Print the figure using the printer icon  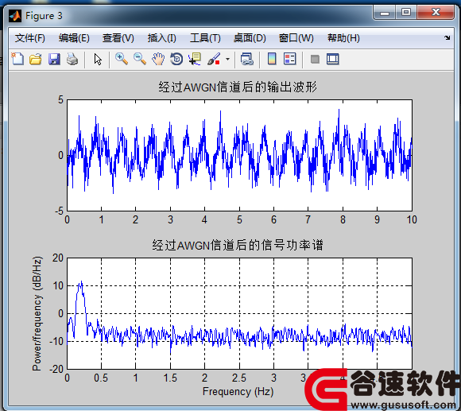click(x=72, y=60)
